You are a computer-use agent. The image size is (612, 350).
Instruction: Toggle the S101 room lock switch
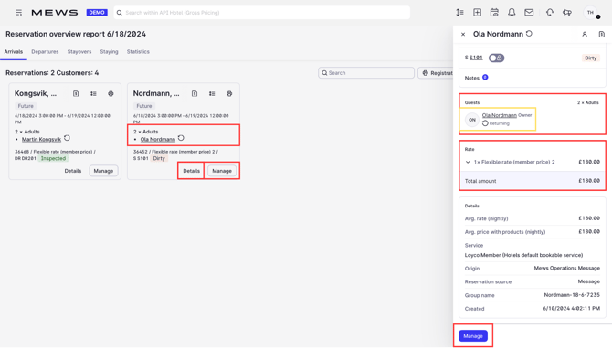497,58
